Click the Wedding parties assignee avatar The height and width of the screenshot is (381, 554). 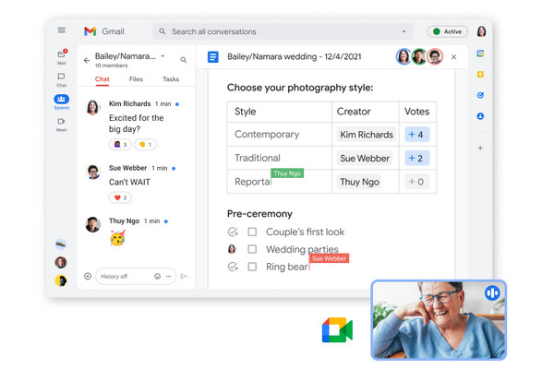pyautogui.click(x=232, y=249)
